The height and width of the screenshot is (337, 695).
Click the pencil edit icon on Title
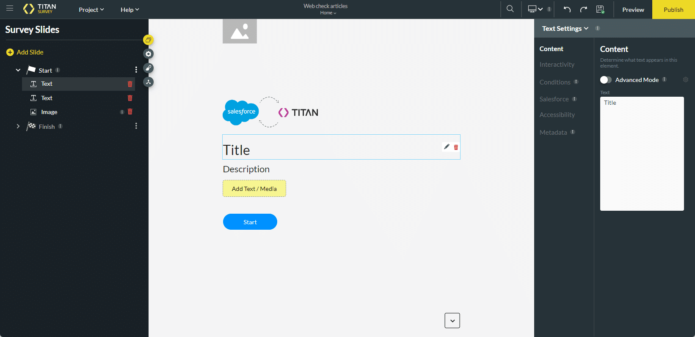pos(447,147)
